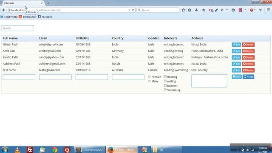Click the red S extension icon
Screen dimensions: 272x153
pyautogui.click(x=240, y=10)
